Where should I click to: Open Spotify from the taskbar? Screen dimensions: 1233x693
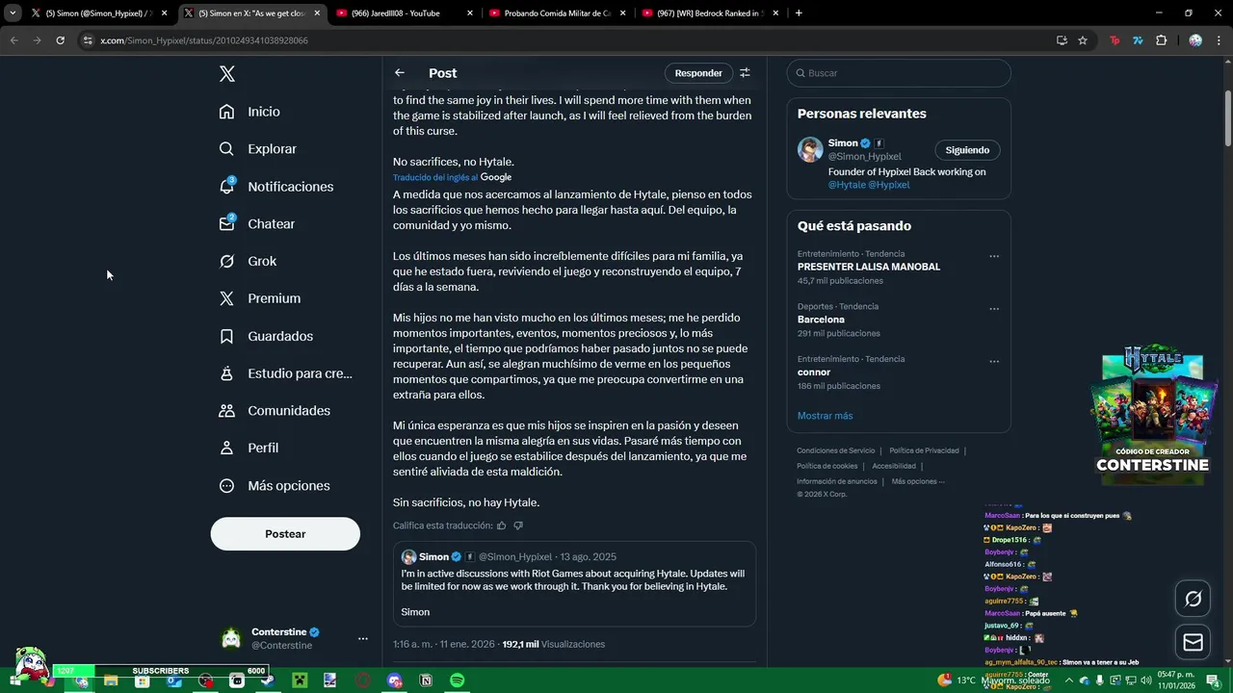[457, 680]
